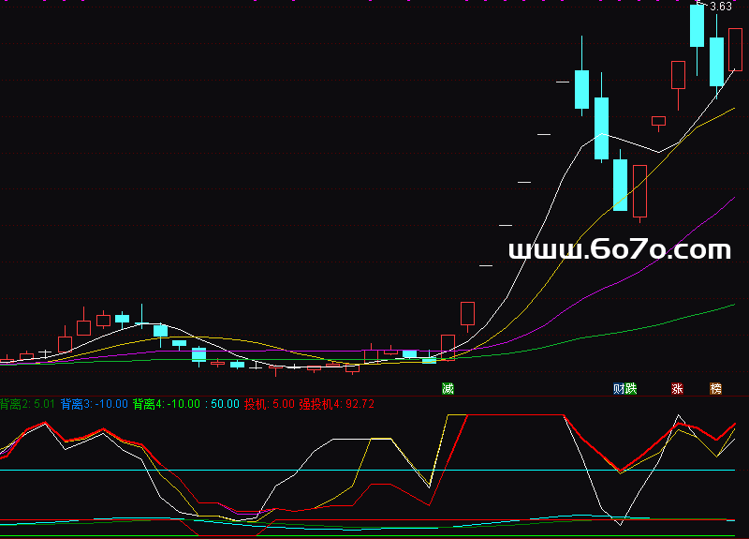Click the cyan candlestick at the 3.63 high
Viewport: 749px width, 539px height.
pyautogui.click(x=697, y=25)
